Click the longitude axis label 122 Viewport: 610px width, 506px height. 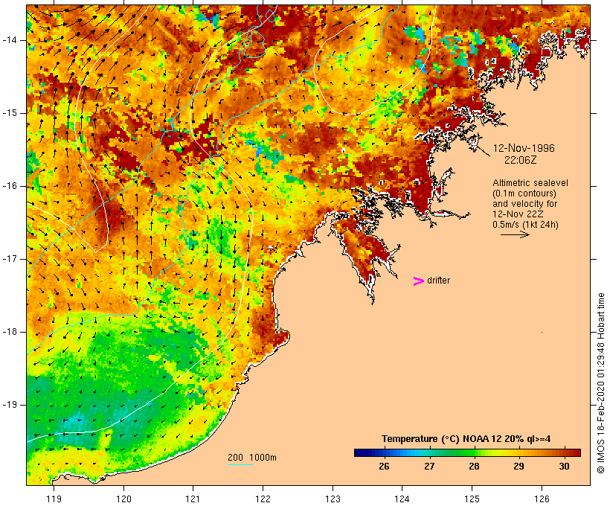pos(263,499)
